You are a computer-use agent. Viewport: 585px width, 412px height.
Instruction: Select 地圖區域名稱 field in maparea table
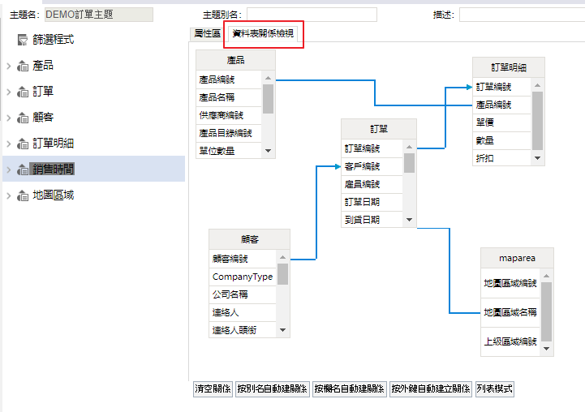(509, 312)
